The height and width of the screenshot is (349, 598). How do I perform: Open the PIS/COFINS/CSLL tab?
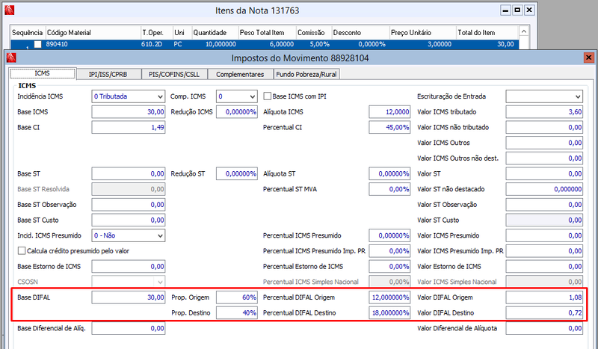tap(174, 75)
